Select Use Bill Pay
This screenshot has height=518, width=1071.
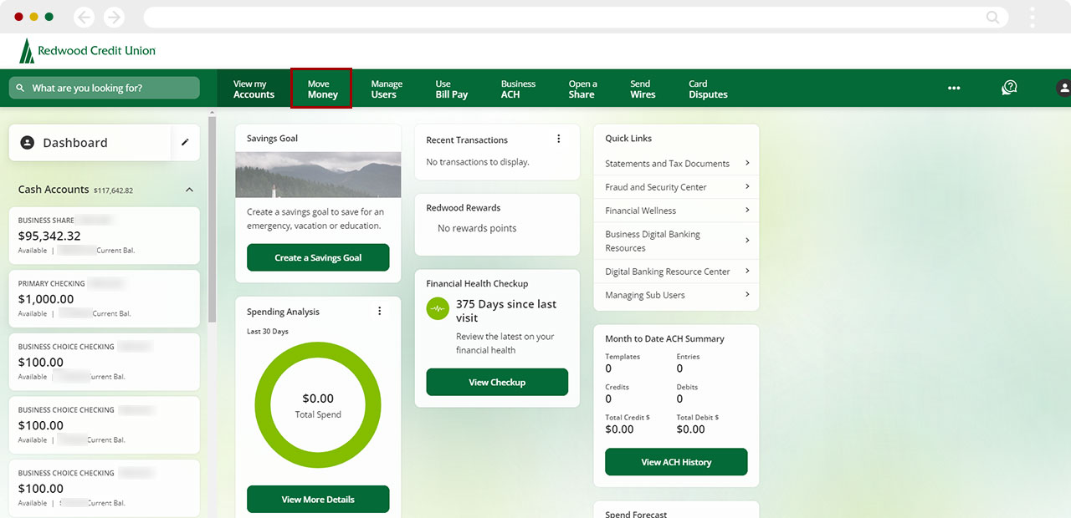pyautogui.click(x=452, y=89)
